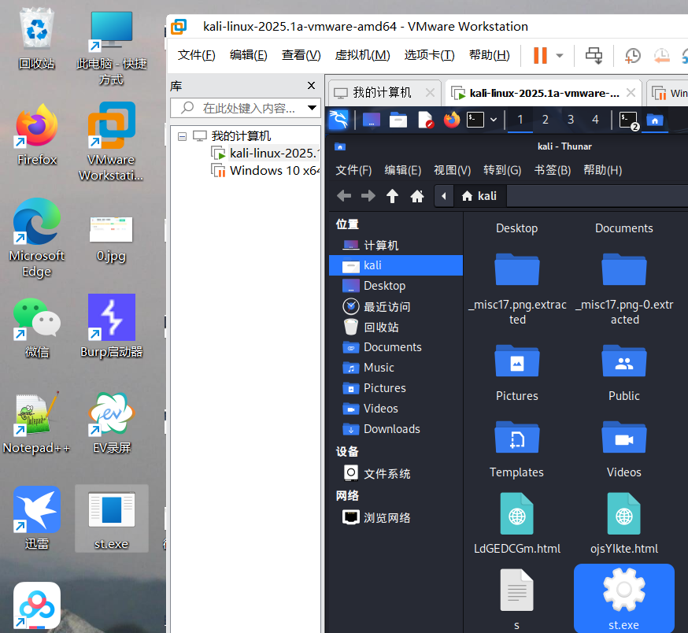
Task: Open the Kali dragon applications menu
Action: (x=338, y=120)
